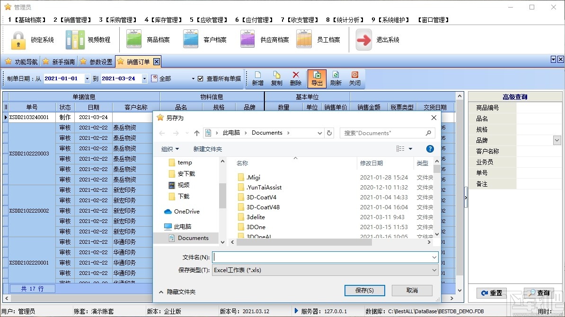Toggle the large icons view in the dialog
Screen dimensions: 565x317
coord(400,148)
